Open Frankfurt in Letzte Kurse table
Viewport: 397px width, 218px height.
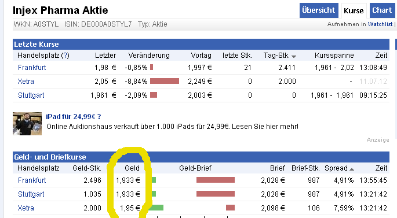click(x=32, y=68)
